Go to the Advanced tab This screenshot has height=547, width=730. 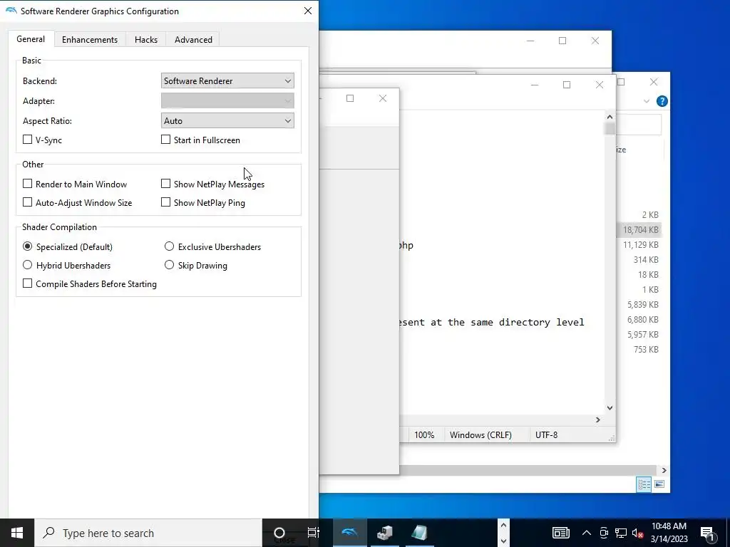(x=194, y=40)
